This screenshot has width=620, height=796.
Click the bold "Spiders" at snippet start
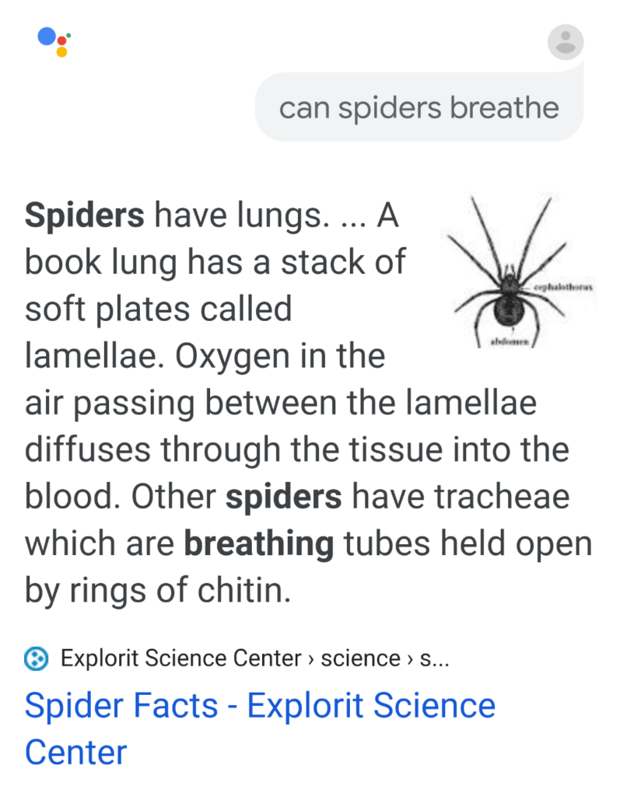click(x=84, y=216)
